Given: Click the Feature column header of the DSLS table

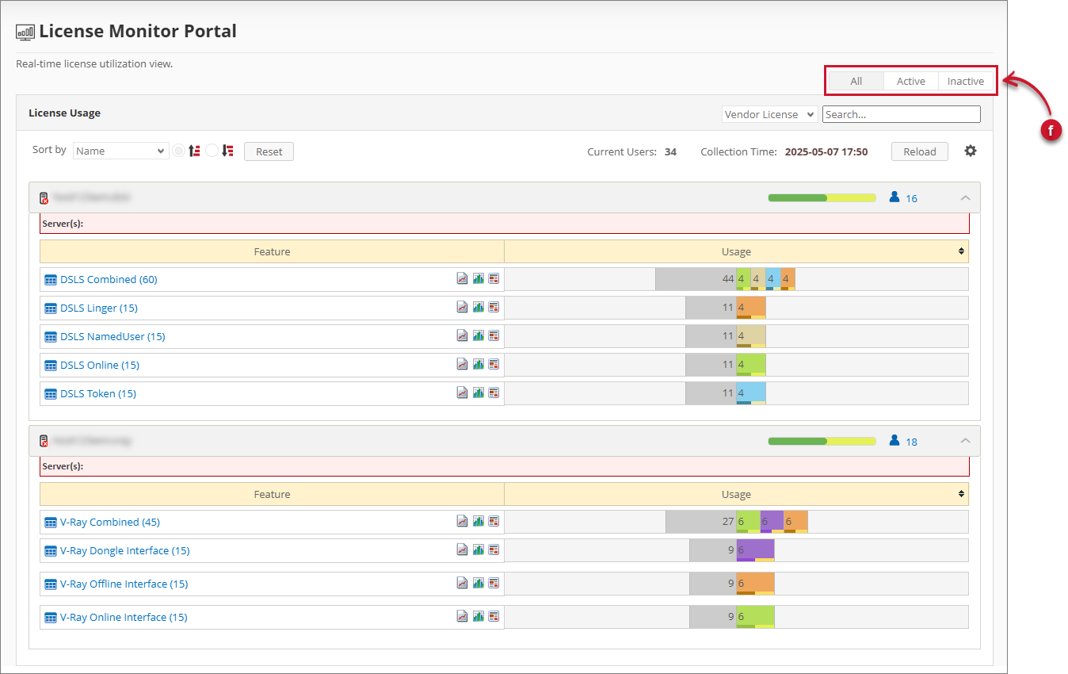Looking at the screenshot, I should (272, 251).
